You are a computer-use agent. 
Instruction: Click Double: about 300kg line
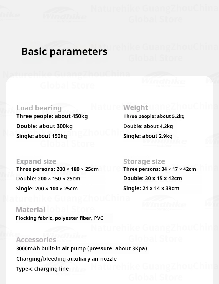[44, 126]
